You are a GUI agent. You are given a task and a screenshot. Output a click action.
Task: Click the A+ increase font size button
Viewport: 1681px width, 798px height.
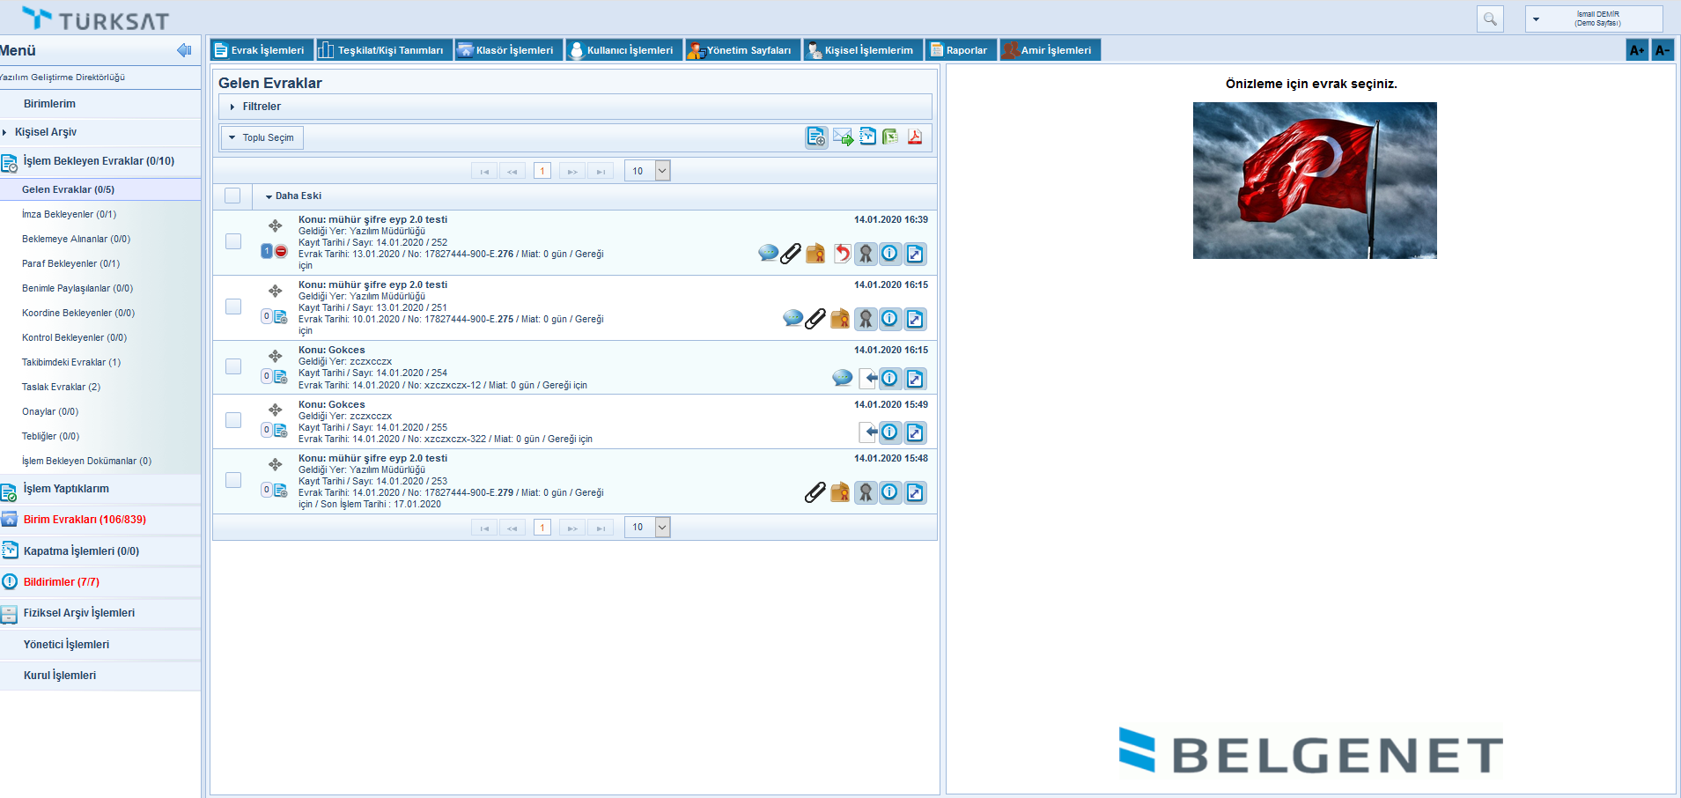click(1636, 50)
